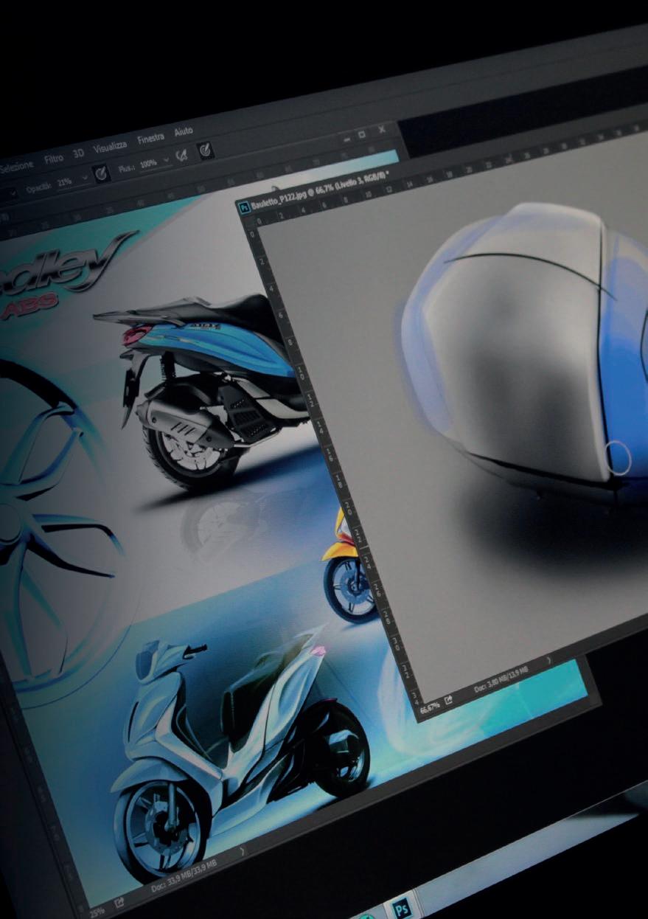The width and height of the screenshot is (648, 919).
Task: Click the brush cursor circle on the case
Action: coord(619,458)
